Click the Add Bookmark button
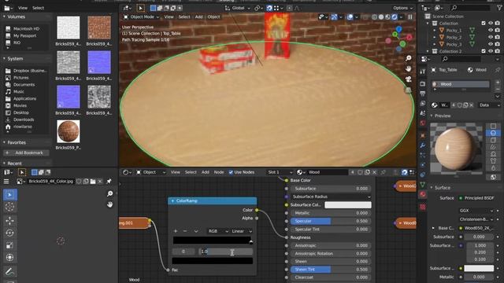This screenshot has width=504, height=283. [26, 153]
